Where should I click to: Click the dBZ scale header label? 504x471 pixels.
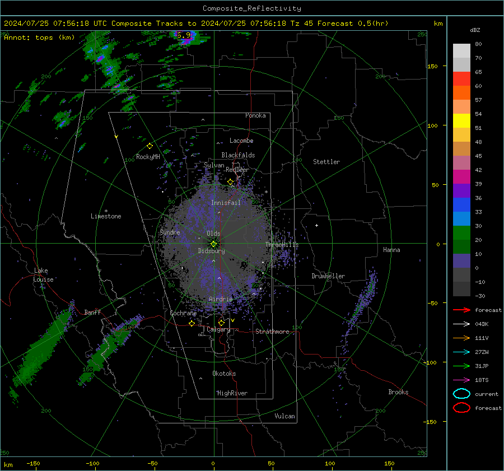point(475,30)
